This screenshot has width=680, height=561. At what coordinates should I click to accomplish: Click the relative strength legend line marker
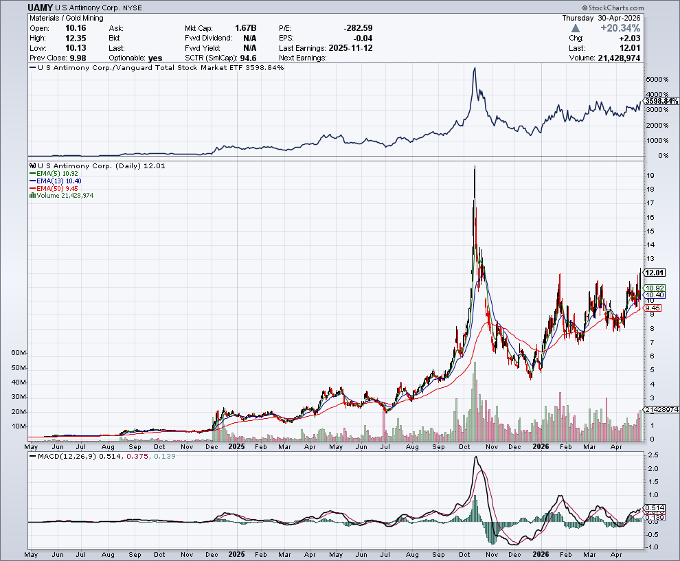(x=32, y=67)
